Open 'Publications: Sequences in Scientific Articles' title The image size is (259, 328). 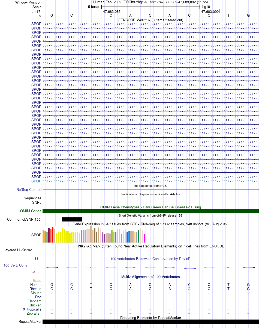[150, 194]
